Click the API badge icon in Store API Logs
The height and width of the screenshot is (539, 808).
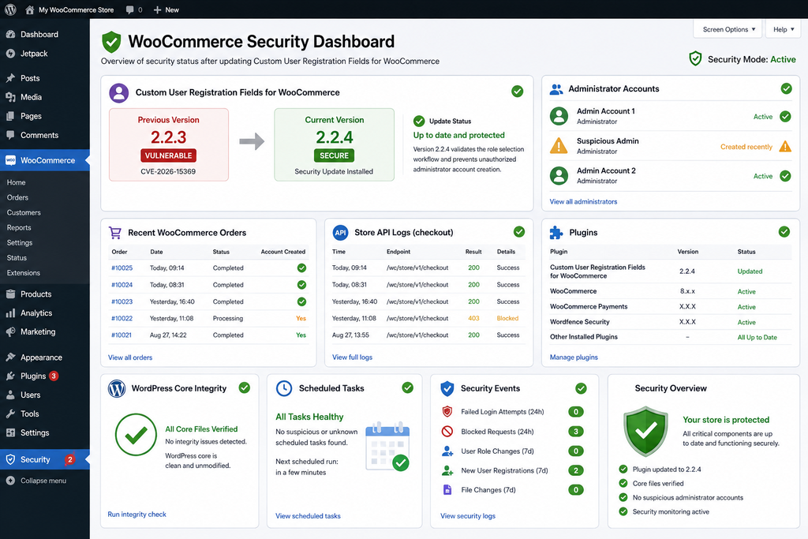click(340, 232)
